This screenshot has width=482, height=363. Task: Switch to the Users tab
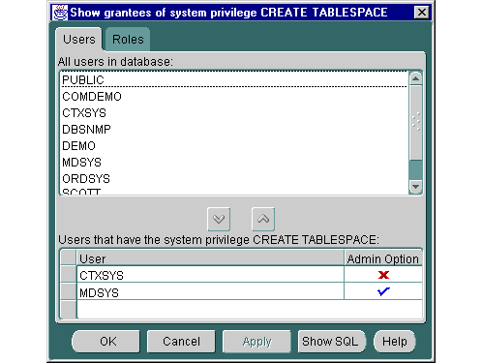click(x=79, y=40)
